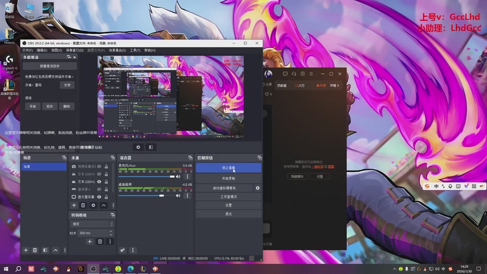Click the 开始录制 start recording button
The height and width of the screenshot is (274, 487).
click(x=229, y=178)
